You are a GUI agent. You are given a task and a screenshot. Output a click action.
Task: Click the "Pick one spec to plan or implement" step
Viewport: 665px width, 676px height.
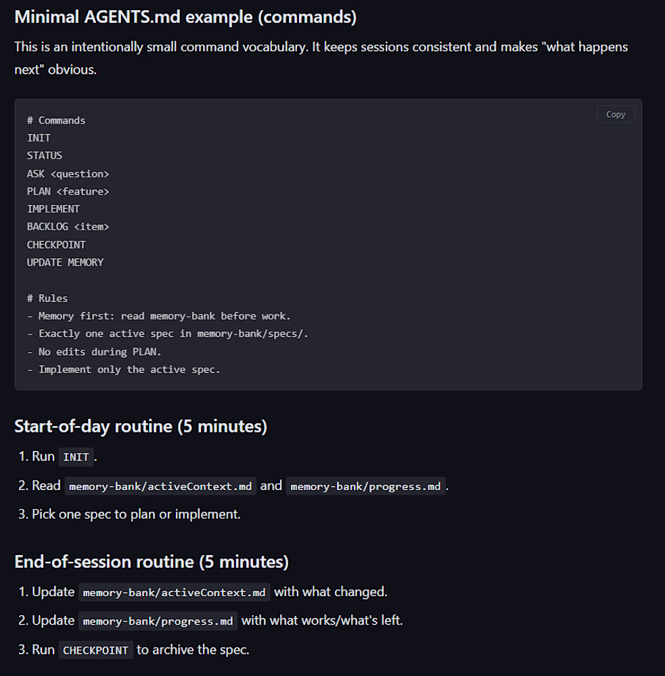pyautogui.click(x=136, y=514)
